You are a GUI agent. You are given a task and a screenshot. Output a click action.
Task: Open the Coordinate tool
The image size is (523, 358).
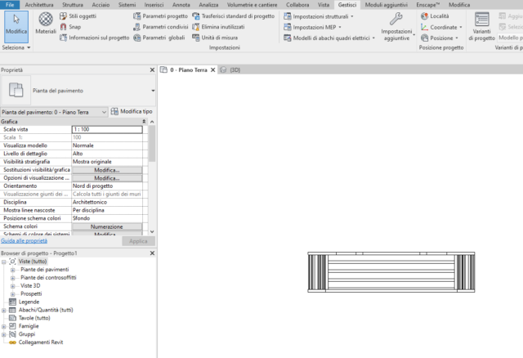click(x=441, y=27)
